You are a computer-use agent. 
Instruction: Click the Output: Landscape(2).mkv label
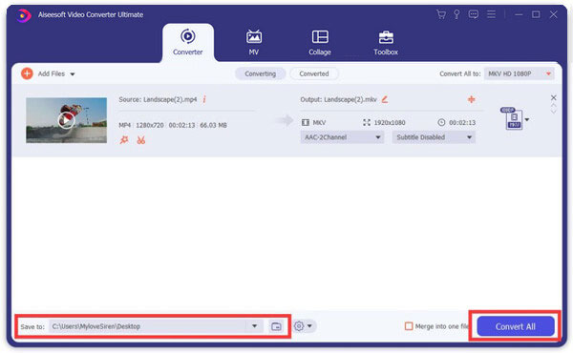338,99
